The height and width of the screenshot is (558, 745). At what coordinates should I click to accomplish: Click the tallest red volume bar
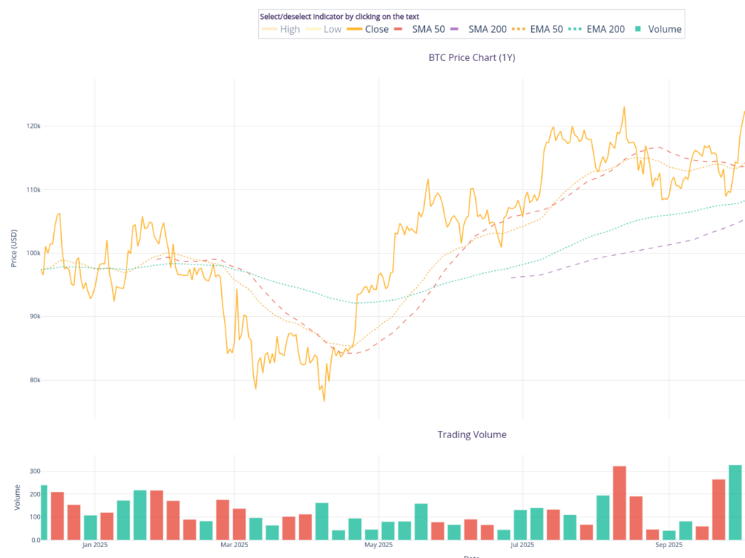619,503
